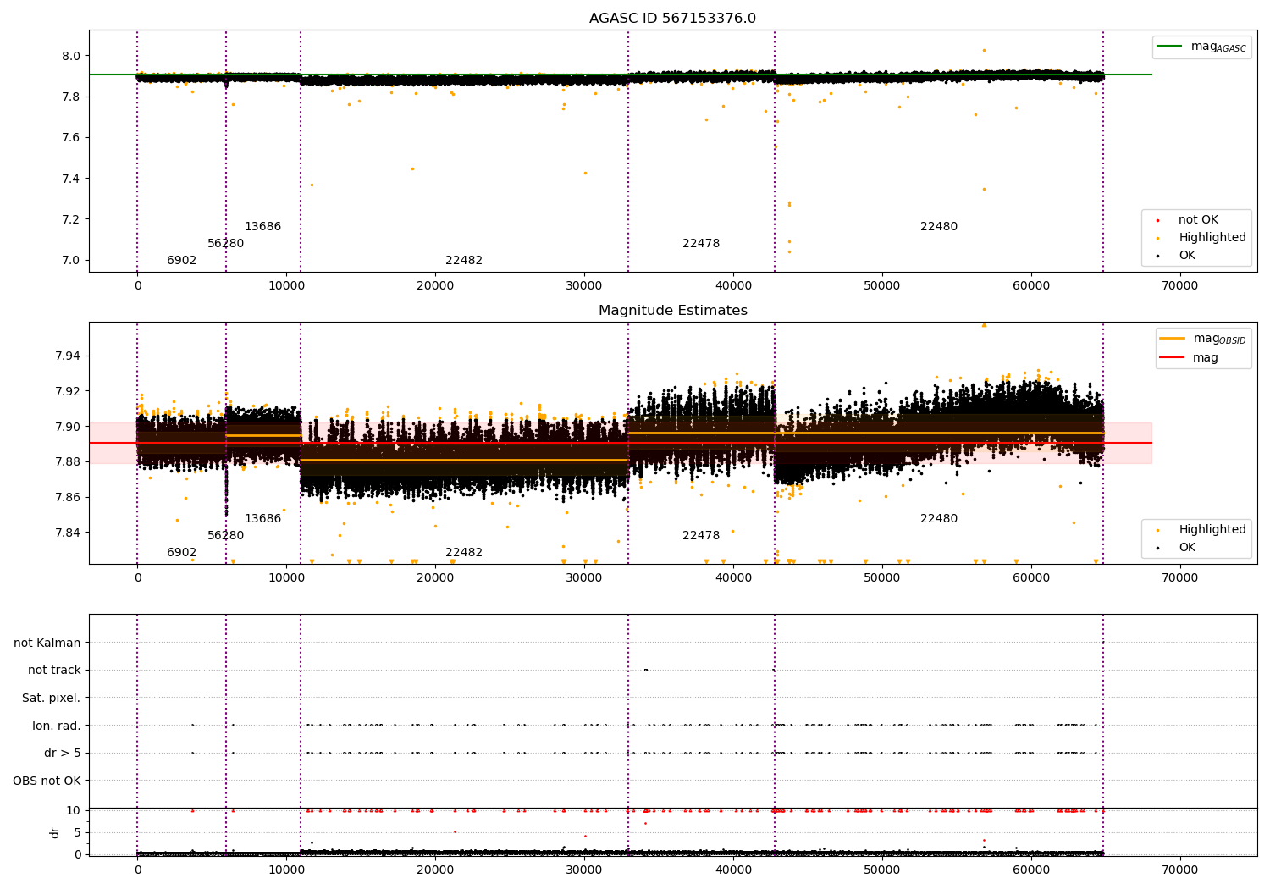Click OBSID label 13686 in the top panel
Screen dimensions: 1270x889
click(x=263, y=227)
